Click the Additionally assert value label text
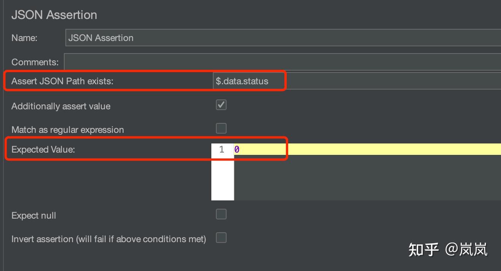Screen dimensions: 501x271 click(61, 106)
